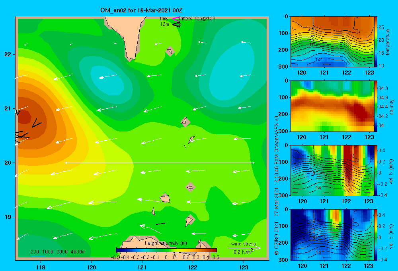Click the vel. E color scale bar

click(x=376, y=235)
